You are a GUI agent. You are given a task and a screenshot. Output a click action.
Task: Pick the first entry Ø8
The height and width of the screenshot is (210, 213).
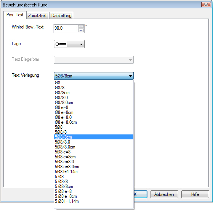click(94, 83)
